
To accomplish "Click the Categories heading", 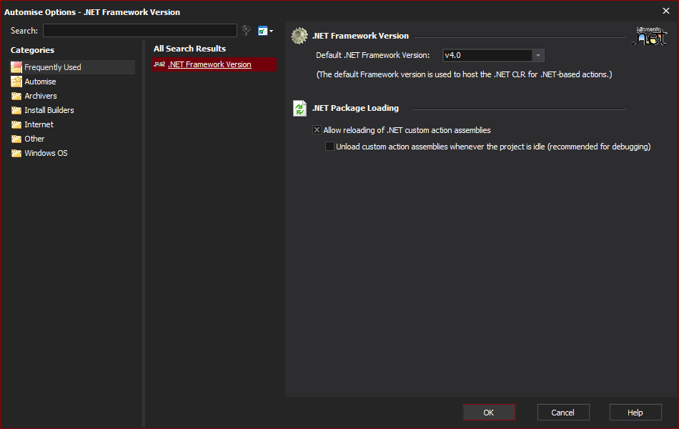I will tap(32, 50).
